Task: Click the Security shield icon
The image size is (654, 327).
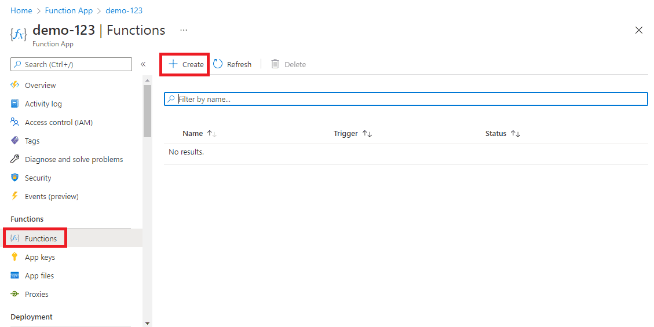Action: (15, 178)
